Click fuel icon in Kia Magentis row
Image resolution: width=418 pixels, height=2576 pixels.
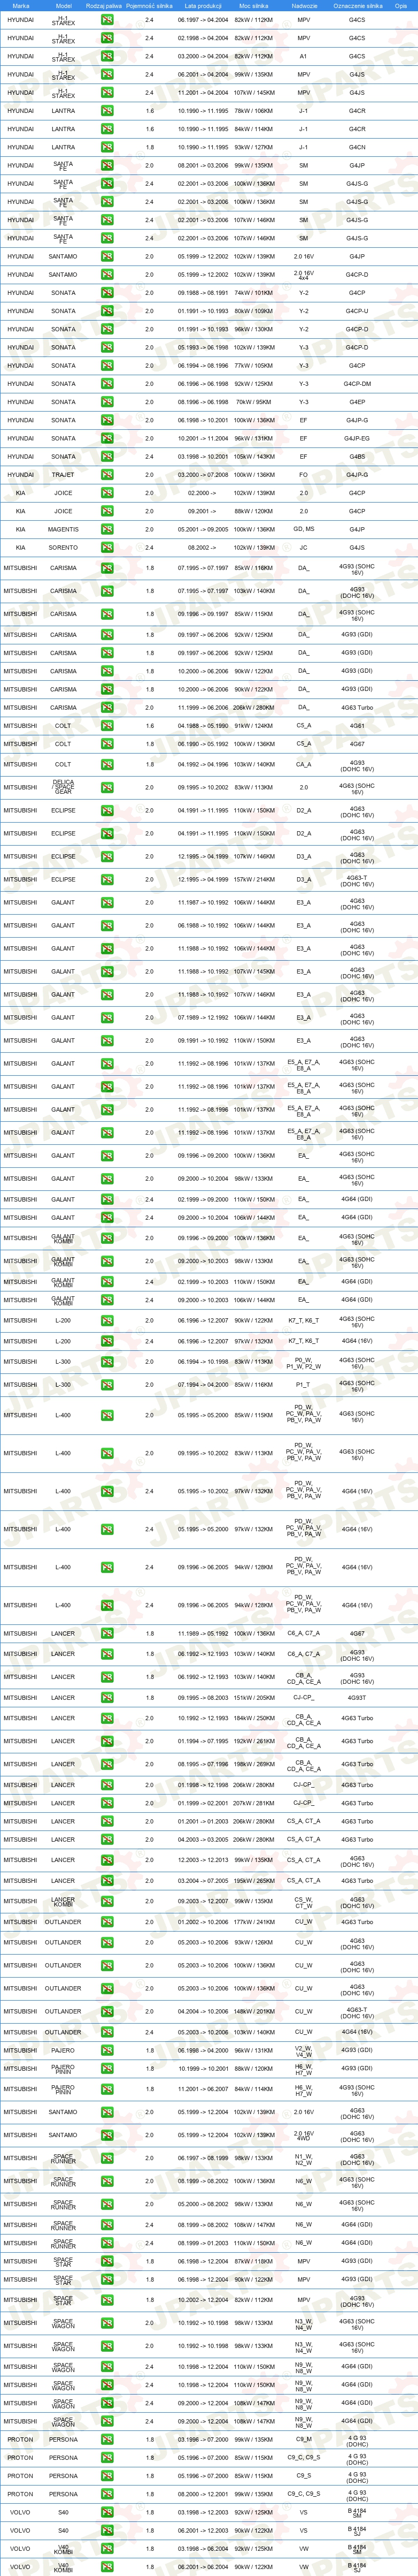click(x=107, y=530)
